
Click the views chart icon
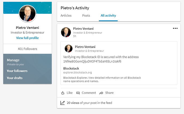[x=63, y=103]
